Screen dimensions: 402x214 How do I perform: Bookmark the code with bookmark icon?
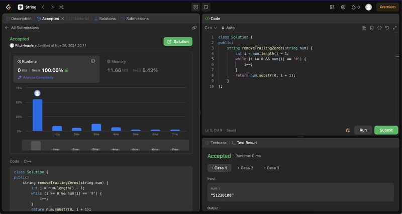(x=372, y=28)
